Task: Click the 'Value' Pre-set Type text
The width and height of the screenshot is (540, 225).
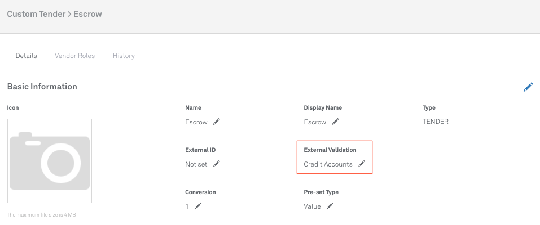Action: pos(312,206)
